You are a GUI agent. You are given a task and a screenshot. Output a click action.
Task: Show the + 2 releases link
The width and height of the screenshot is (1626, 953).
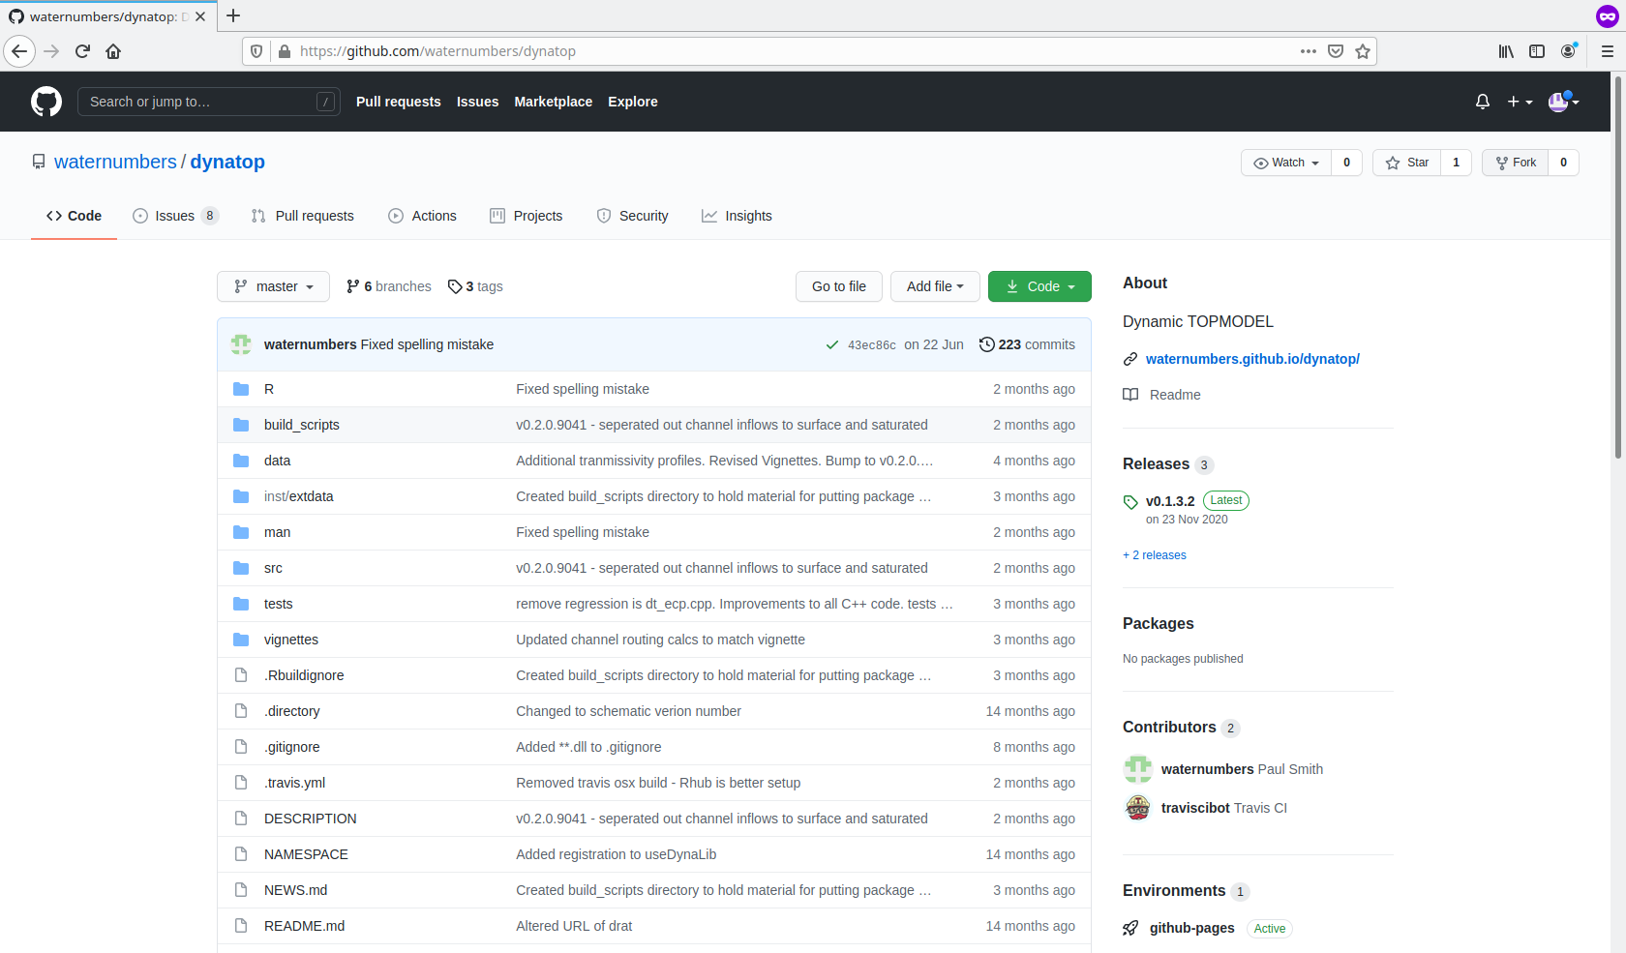click(x=1155, y=555)
